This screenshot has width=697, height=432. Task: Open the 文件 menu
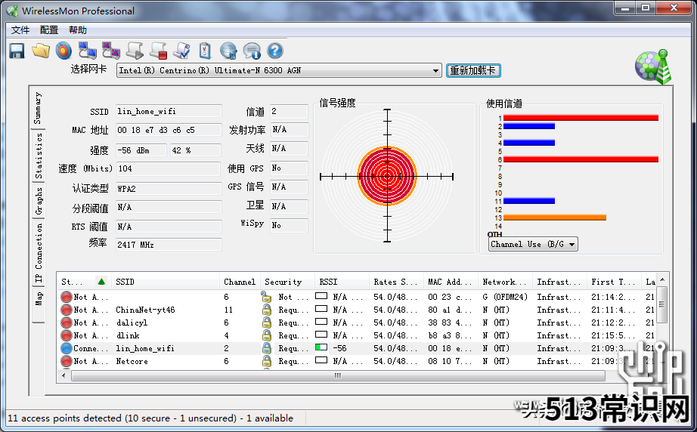click(x=20, y=30)
